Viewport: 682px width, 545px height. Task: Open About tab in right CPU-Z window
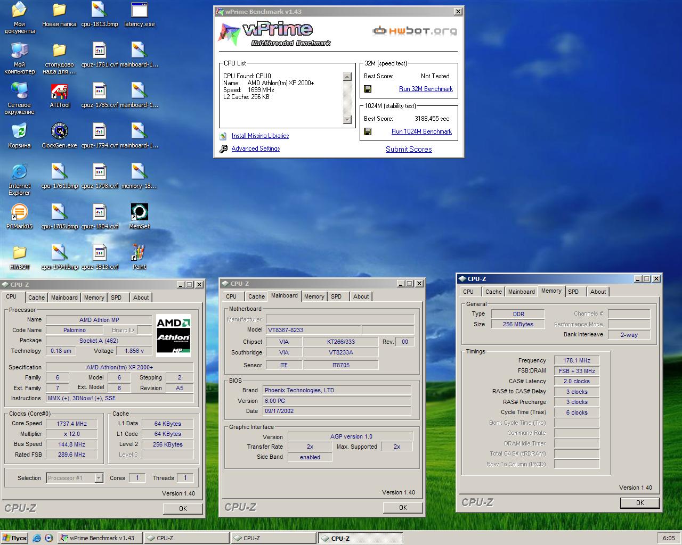(598, 292)
